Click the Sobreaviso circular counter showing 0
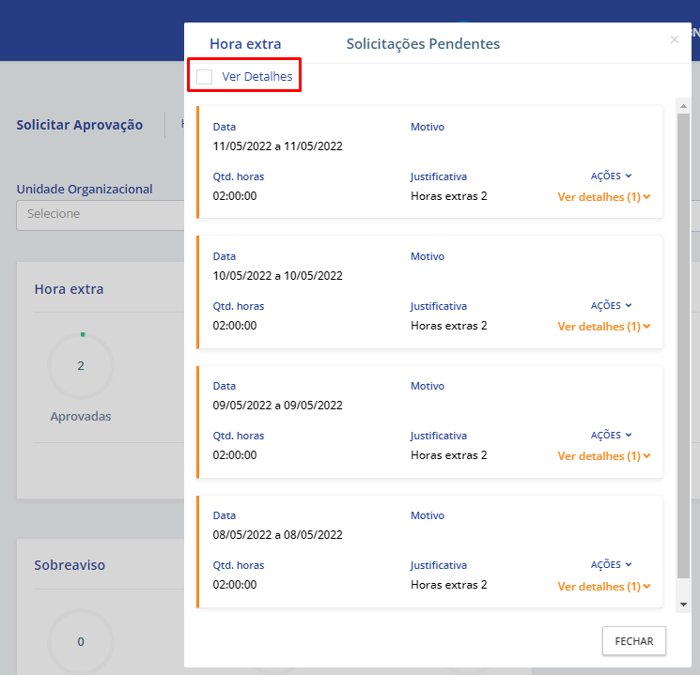Viewport: 700px width, 675px height. coord(81,642)
